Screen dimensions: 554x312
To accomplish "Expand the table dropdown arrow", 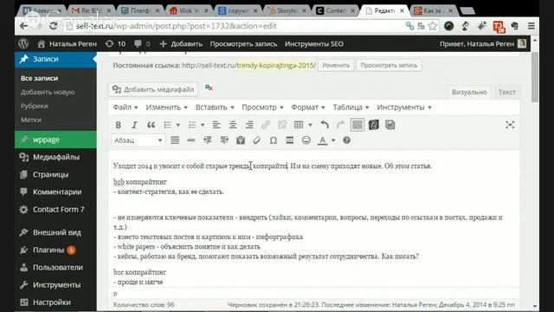I will pos(310,125).
